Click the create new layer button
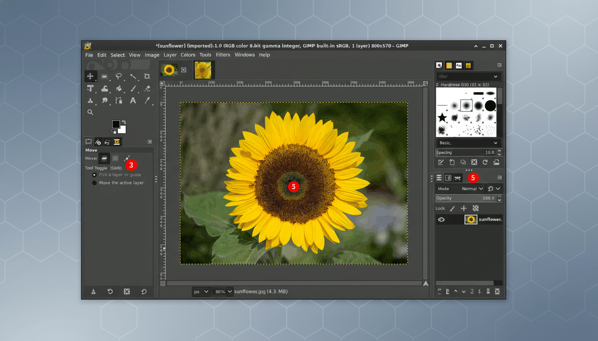 pos(439,291)
